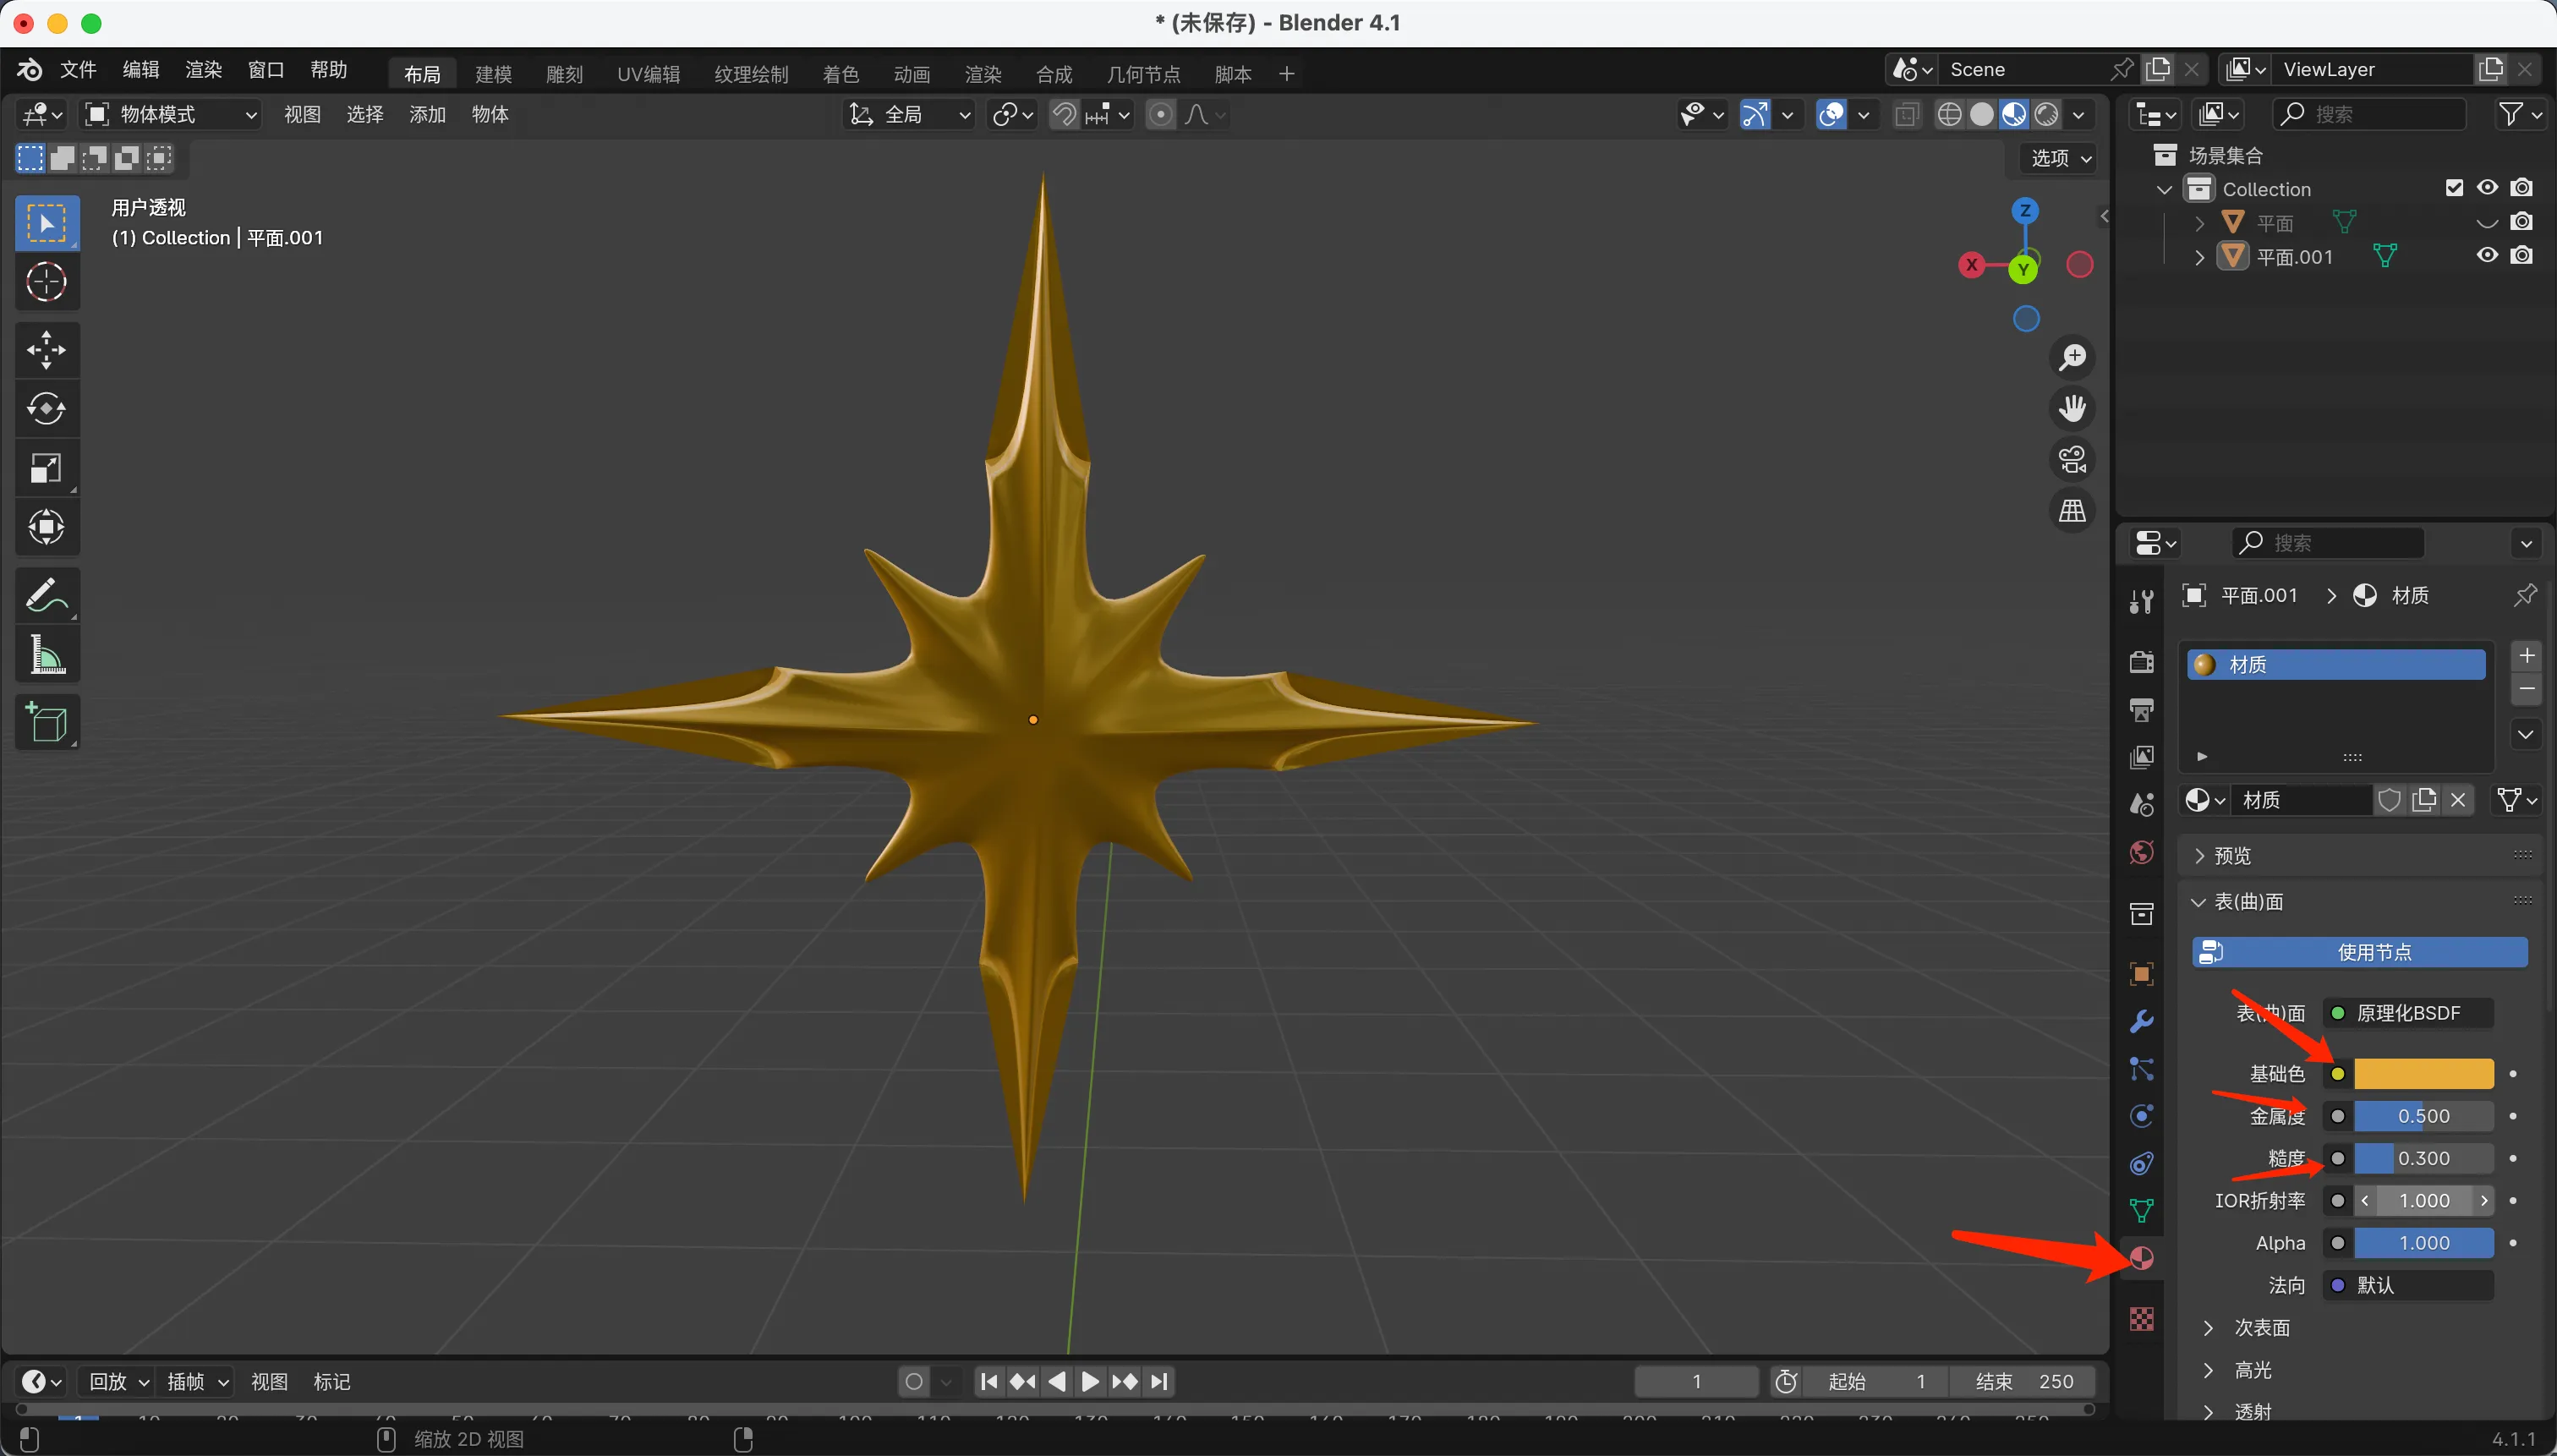Open the 基础色 yellow color swatch
This screenshot has width=2557, height=1456.
click(2423, 1074)
